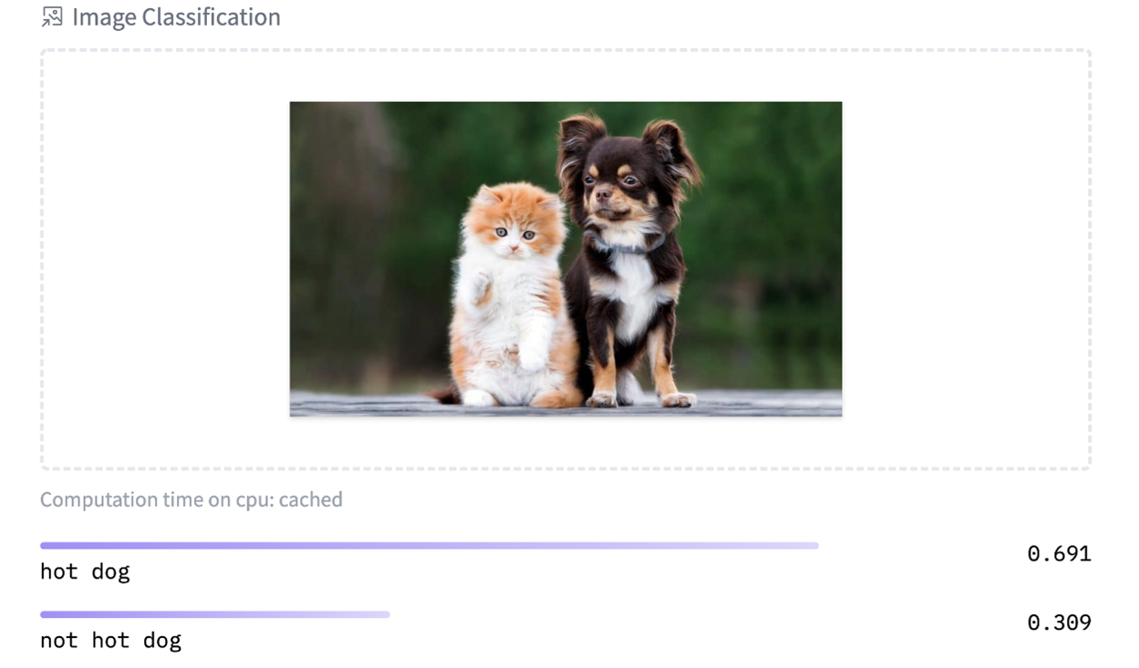
Task: Click the chihuahua dog in the image
Action: click(626, 260)
